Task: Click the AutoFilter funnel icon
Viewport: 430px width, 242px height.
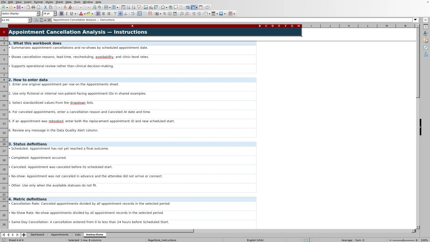Action: (x=139, y=7)
